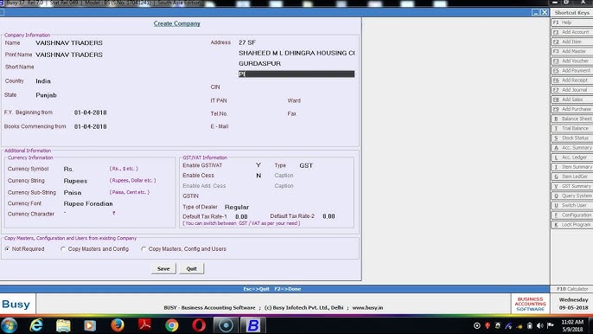The image size is (593, 334).
Task: Launch Internet Explorer from taskbar
Action: click(x=36, y=325)
